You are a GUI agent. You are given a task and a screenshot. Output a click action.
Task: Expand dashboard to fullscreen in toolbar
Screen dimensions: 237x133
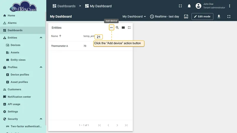(229, 17)
